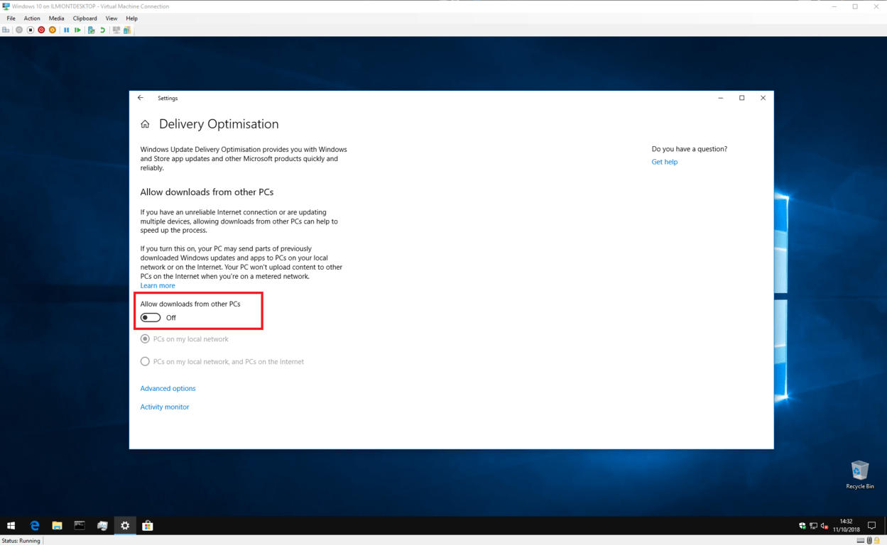Open the Action menu
The image size is (887, 545).
[x=32, y=18]
